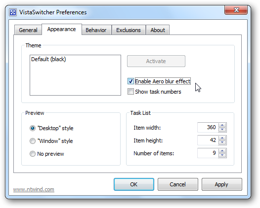Screen dimensions: 260x208
Task: Increase the Item height value
Action: click(x=222, y=138)
